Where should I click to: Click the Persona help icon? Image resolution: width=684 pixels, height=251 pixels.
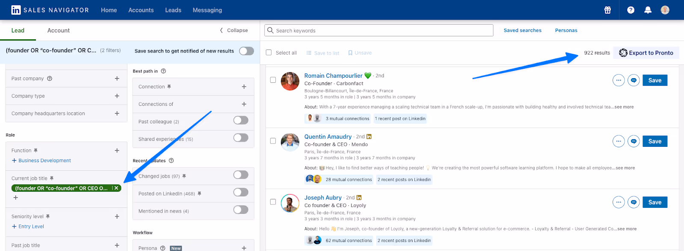[x=162, y=248]
